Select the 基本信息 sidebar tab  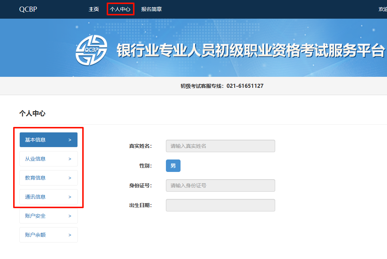pyautogui.click(x=49, y=140)
